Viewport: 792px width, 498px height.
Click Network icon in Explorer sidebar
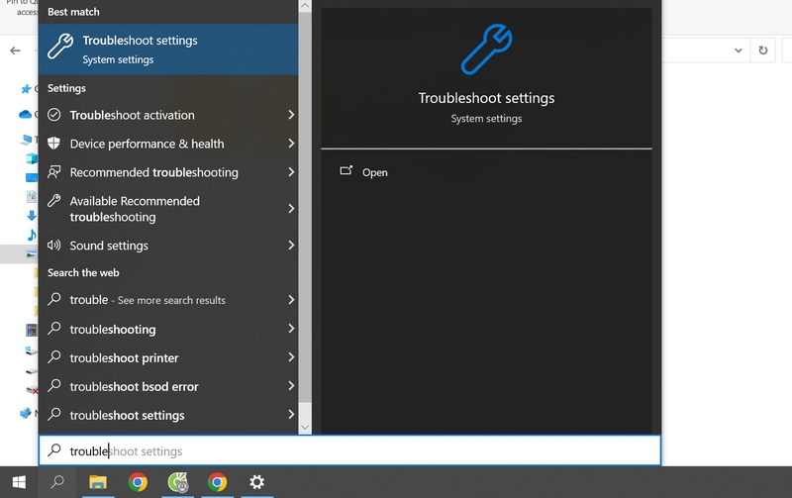[26, 413]
